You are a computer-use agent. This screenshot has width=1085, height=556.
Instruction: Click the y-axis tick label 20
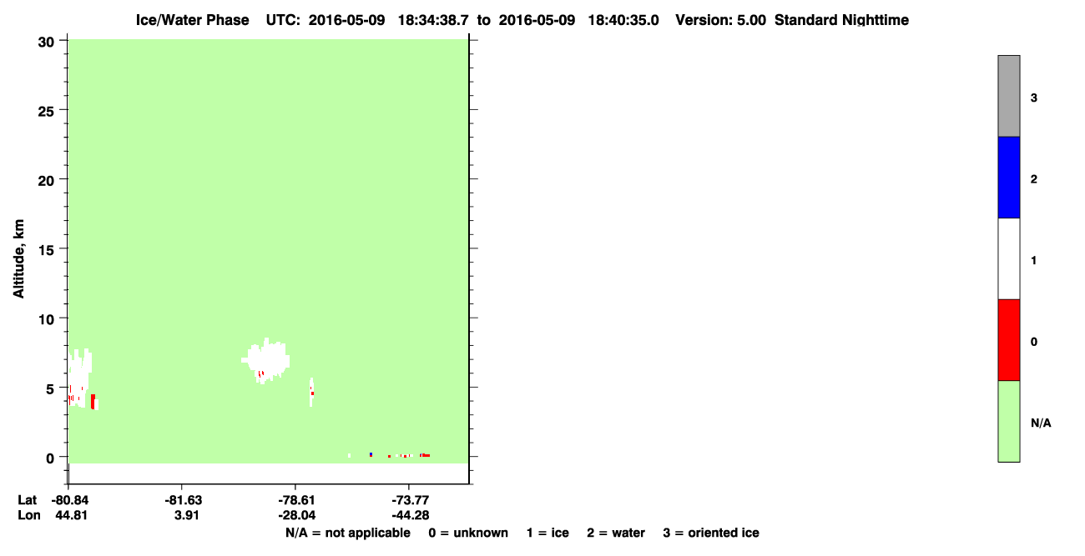pos(48,179)
